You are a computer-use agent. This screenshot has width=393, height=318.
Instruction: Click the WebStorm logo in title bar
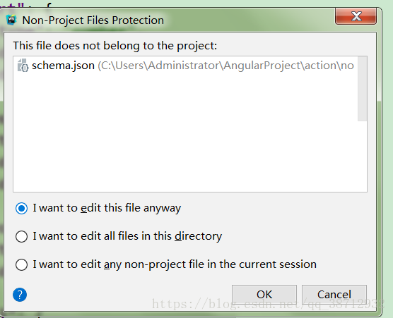(11, 20)
